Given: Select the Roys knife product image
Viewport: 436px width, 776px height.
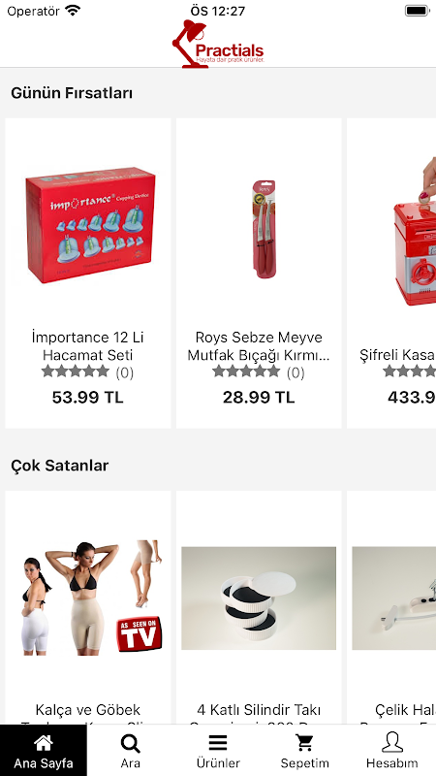Looking at the screenshot, I should (x=265, y=229).
